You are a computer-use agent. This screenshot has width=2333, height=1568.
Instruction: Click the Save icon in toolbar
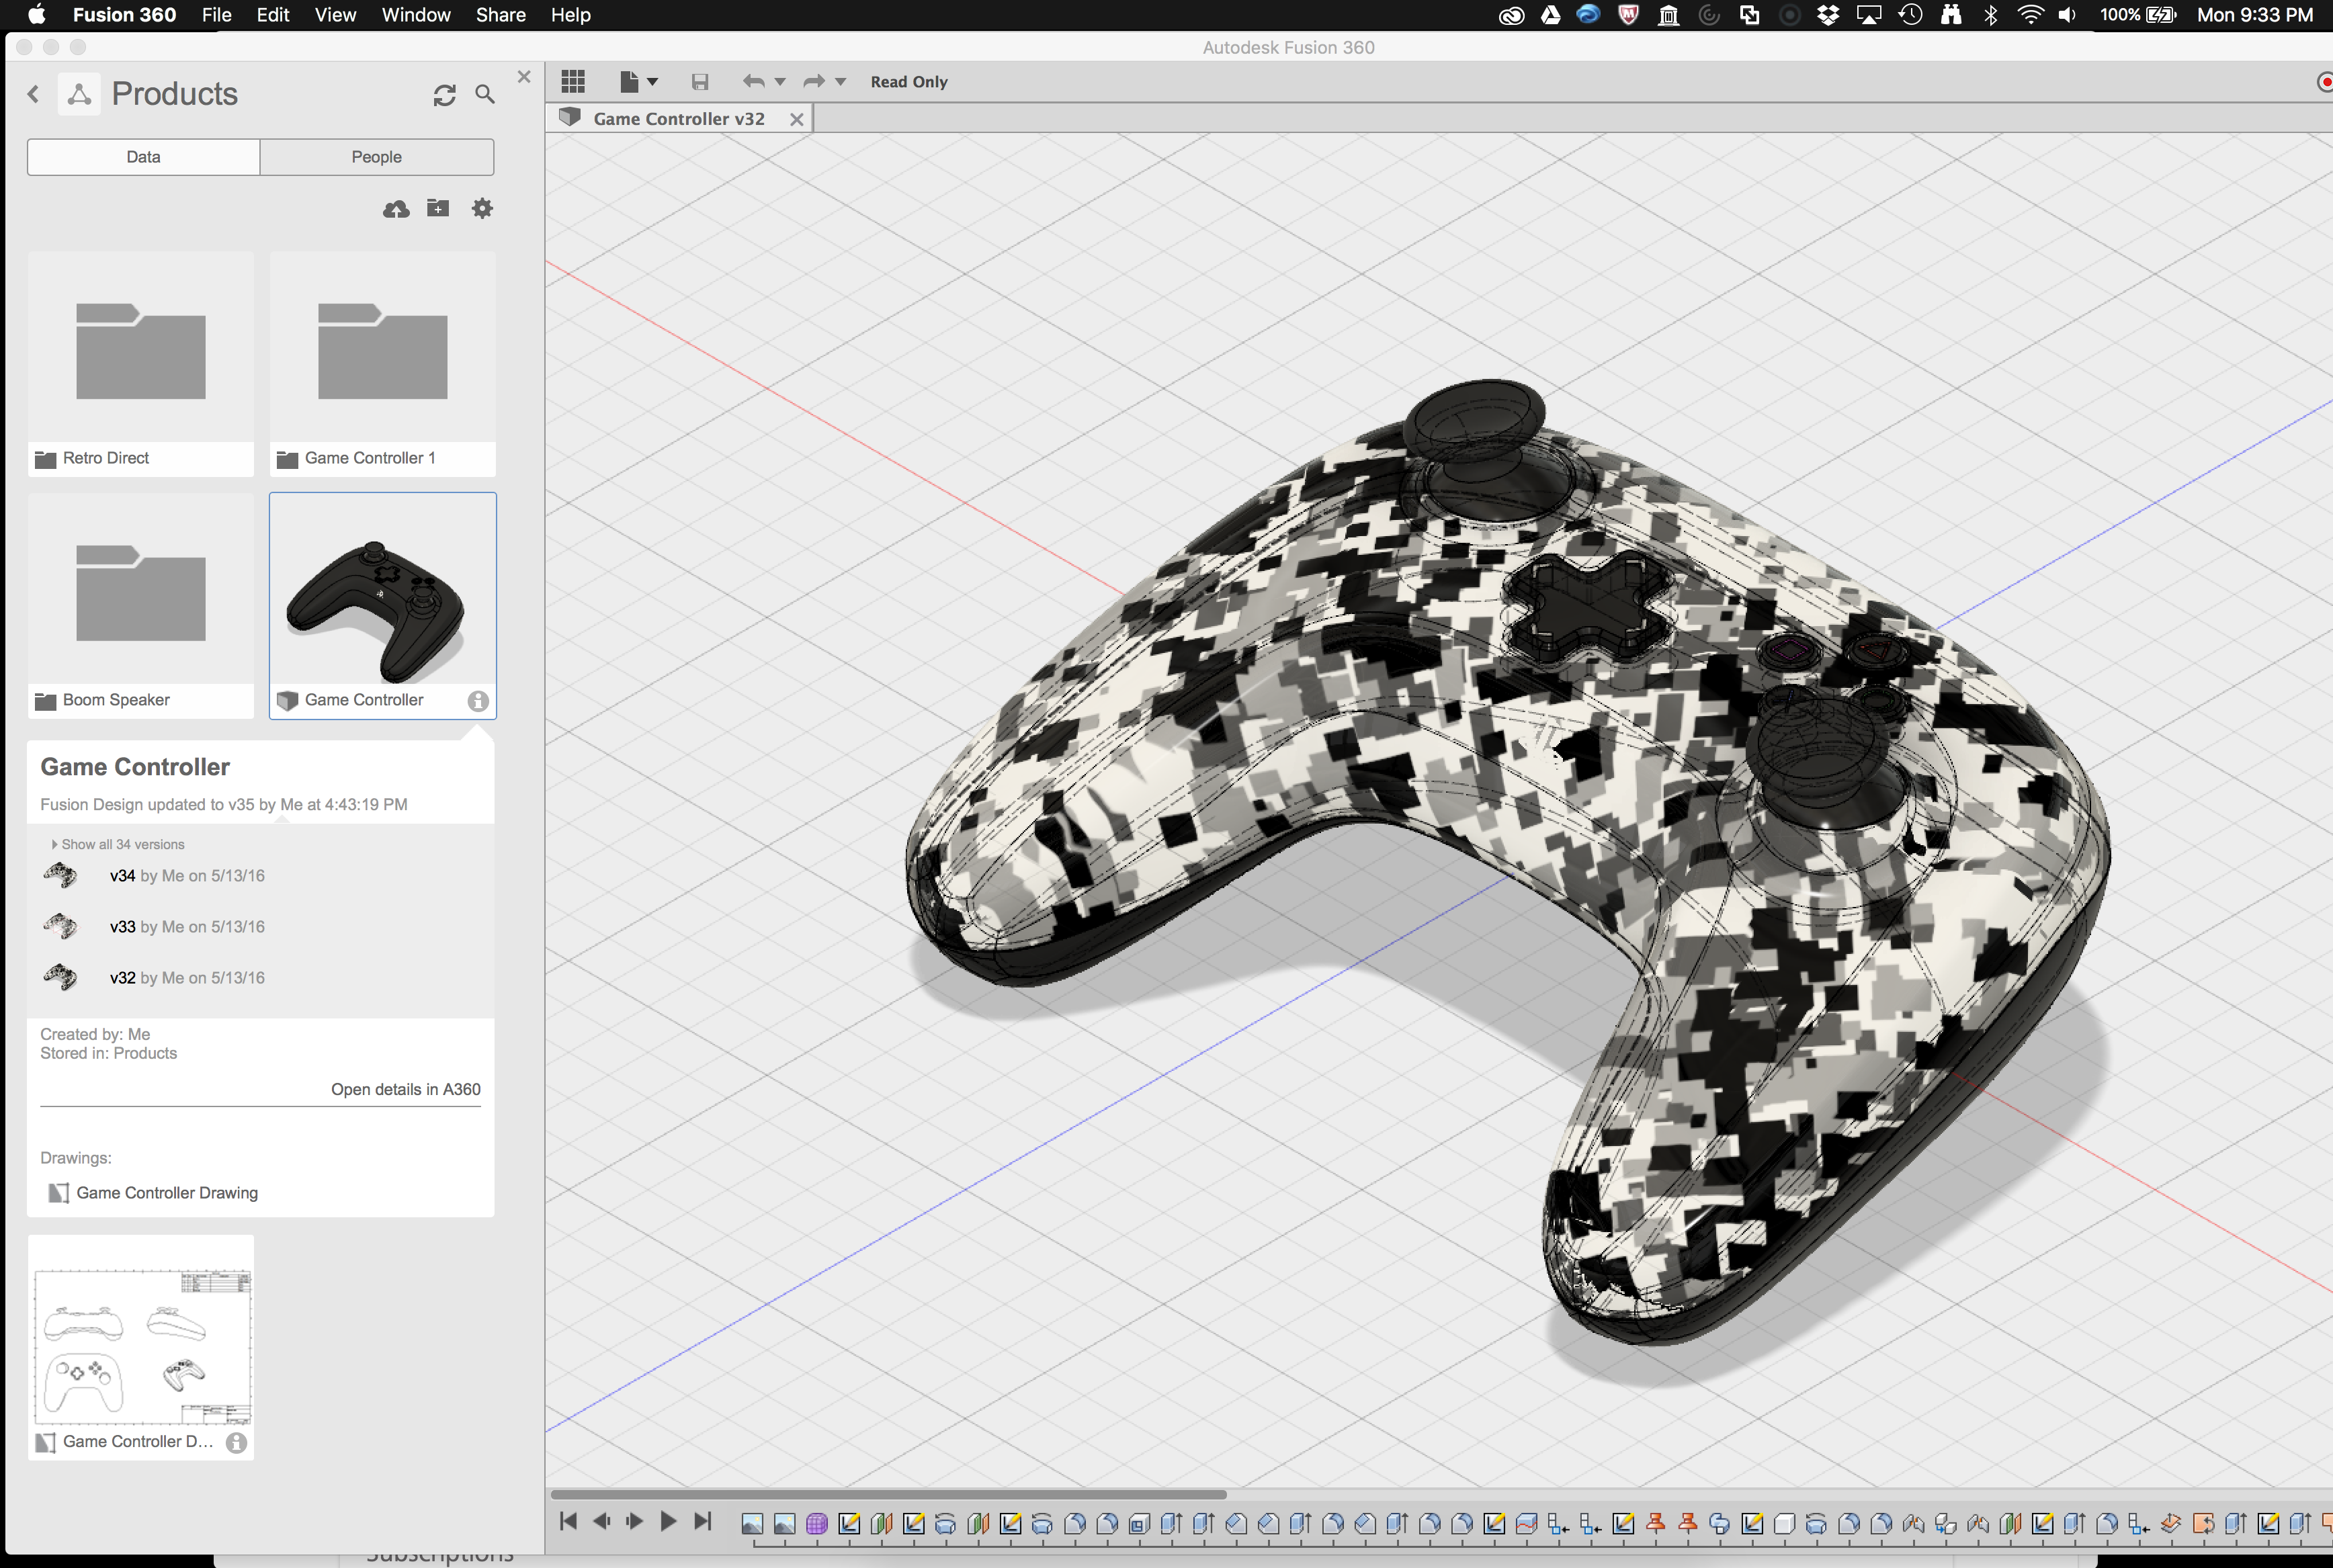tap(700, 81)
